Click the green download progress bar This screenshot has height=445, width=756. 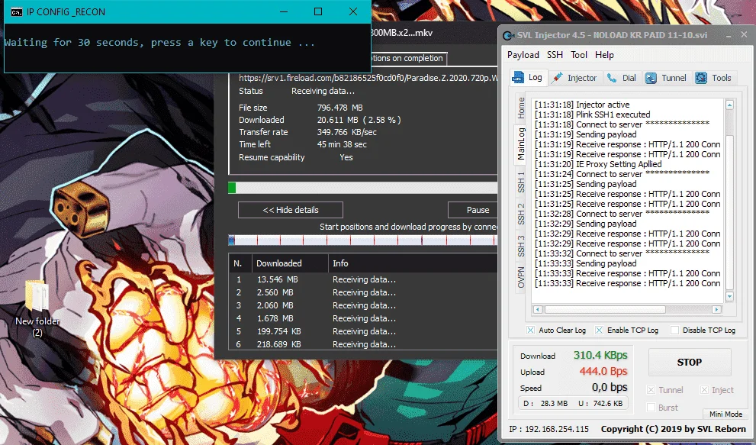[232, 188]
